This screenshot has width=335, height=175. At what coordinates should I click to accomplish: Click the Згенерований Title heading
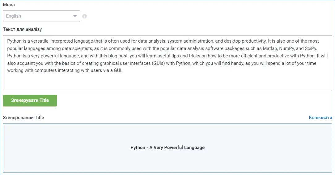[23, 118]
